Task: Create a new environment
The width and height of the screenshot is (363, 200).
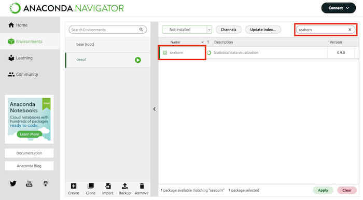Action: (74, 189)
